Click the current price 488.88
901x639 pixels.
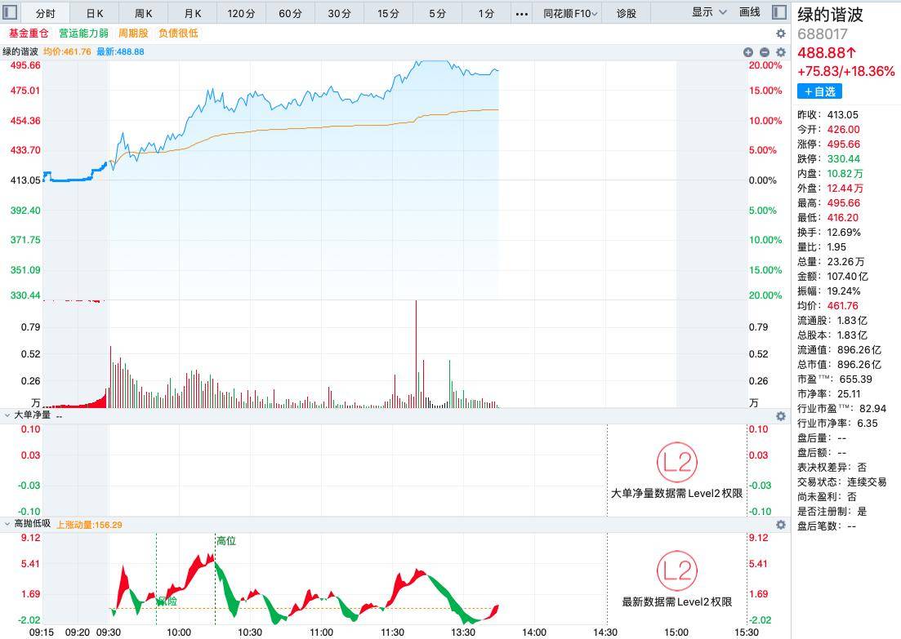827,53
